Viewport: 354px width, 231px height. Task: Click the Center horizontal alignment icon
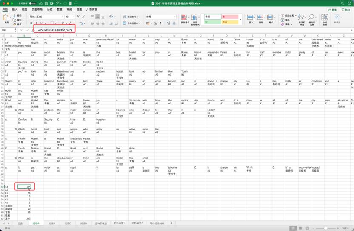98,23
